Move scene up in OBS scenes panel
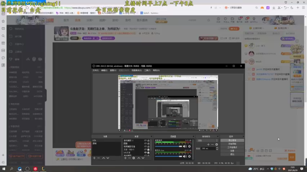 click(103, 158)
